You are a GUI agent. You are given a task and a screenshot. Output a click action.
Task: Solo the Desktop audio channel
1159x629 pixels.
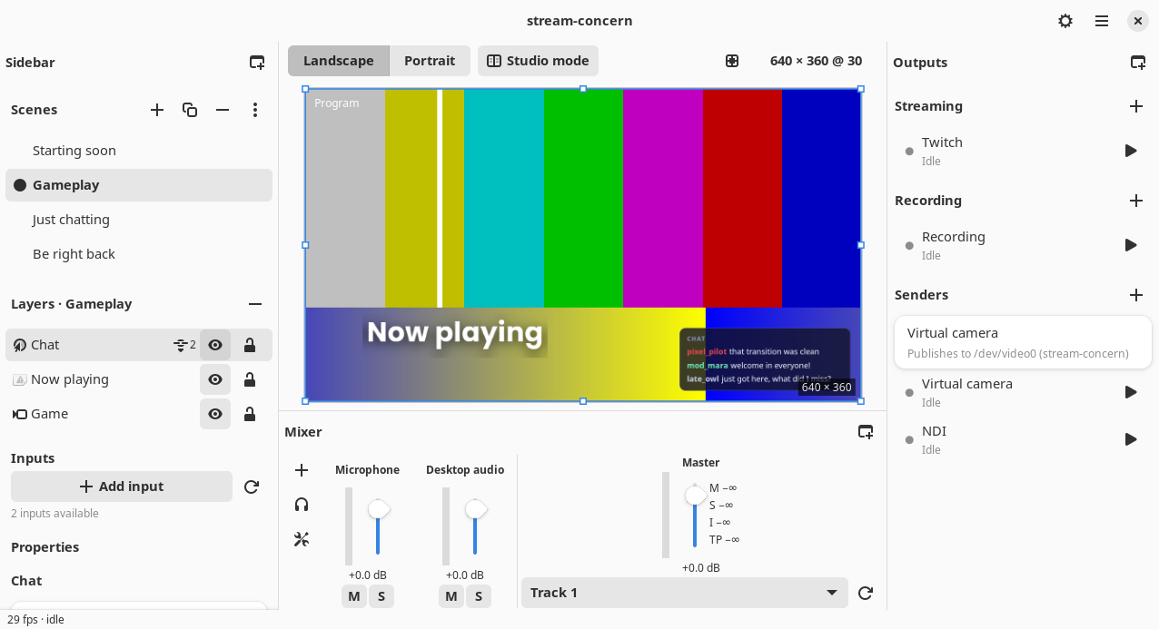(x=479, y=596)
